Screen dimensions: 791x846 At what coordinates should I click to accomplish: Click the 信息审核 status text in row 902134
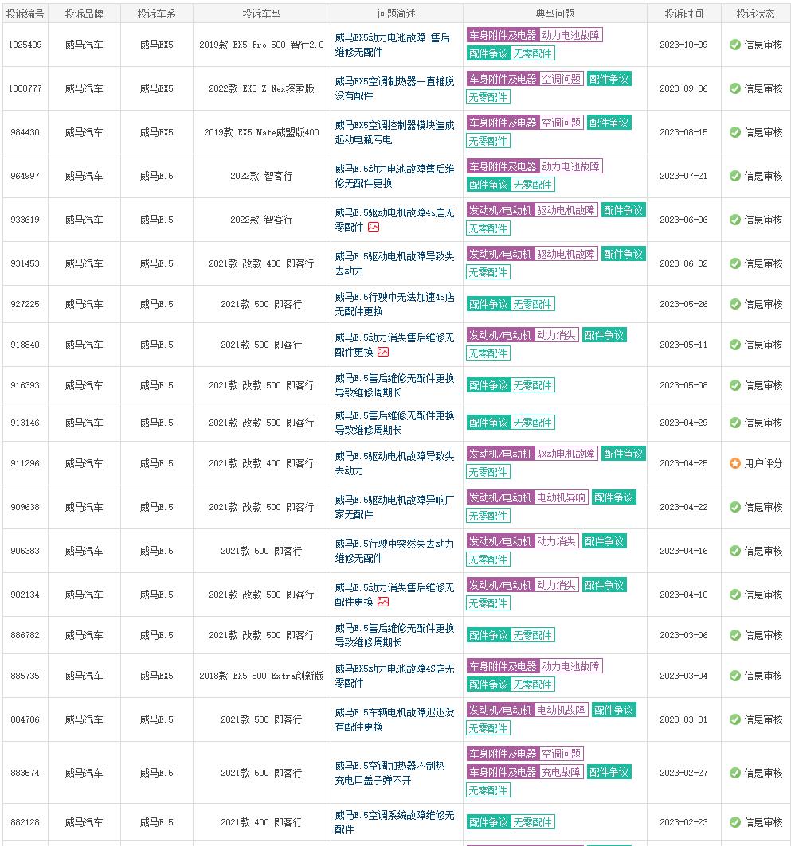pyautogui.click(x=763, y=595)
